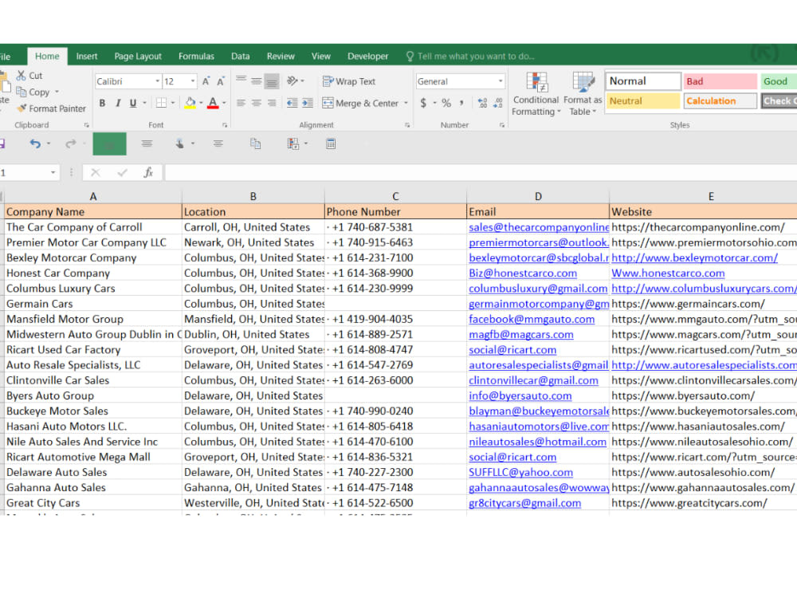797x598 pixels.
Task: Open the SUFFLLC@yahoo.com email link
Action: (520, 472)
